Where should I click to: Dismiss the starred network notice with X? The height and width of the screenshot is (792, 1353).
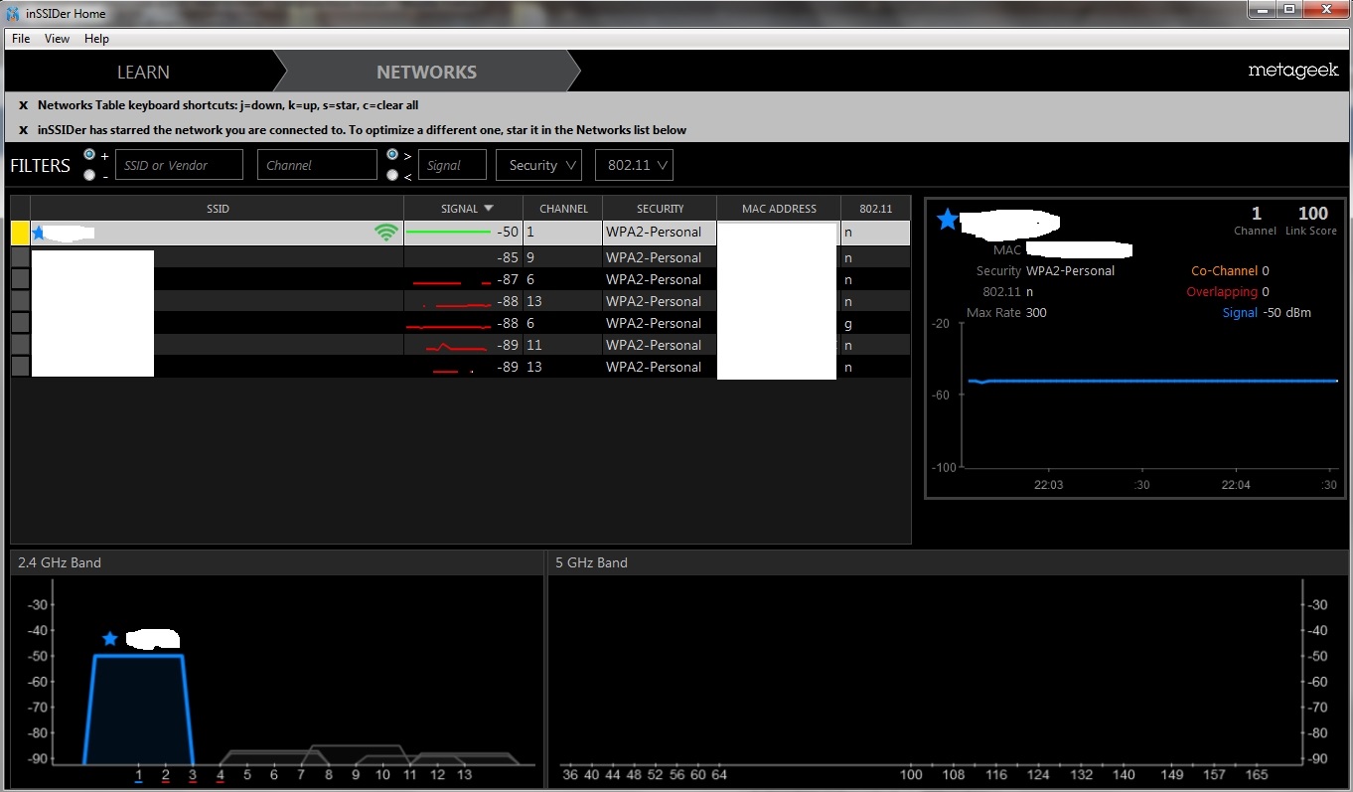tap(23, 130)
